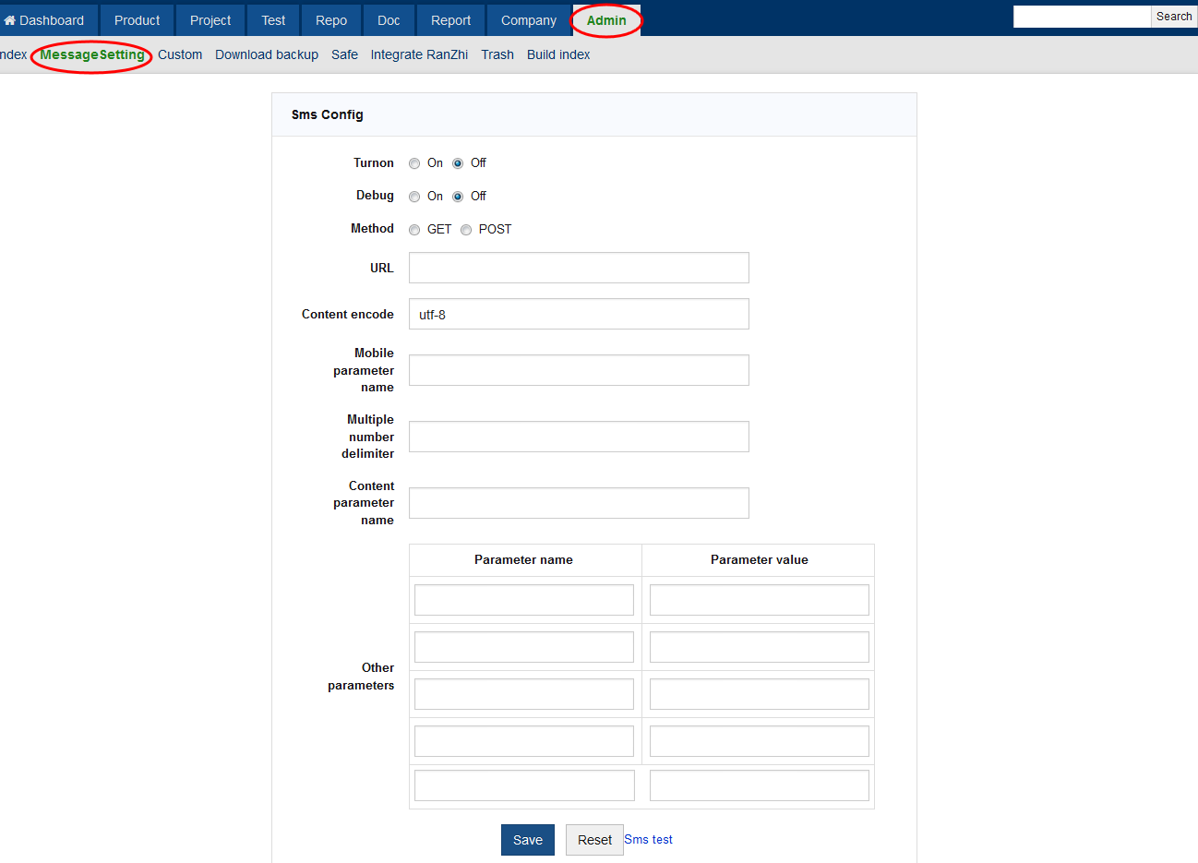Screen dimensions: 1198x863
Task: Switch to the Report tab
Action: tap(450, 20)
